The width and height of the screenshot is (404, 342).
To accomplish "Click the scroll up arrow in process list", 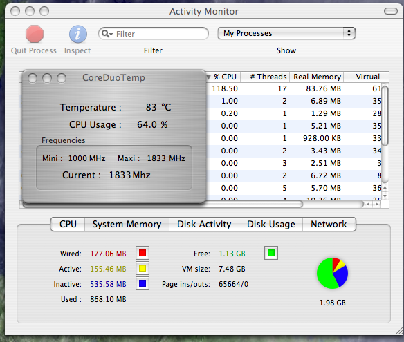I will pyautogui.click(x=385, y=188).
